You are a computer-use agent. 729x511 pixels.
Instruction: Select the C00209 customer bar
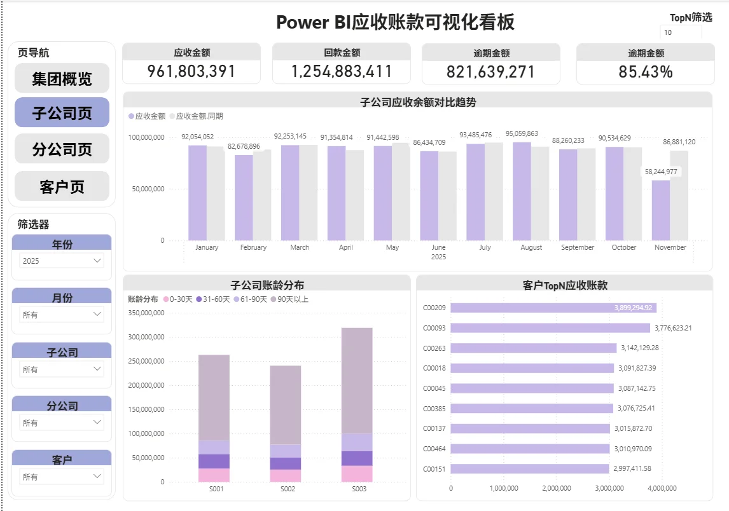pos(553,308)
